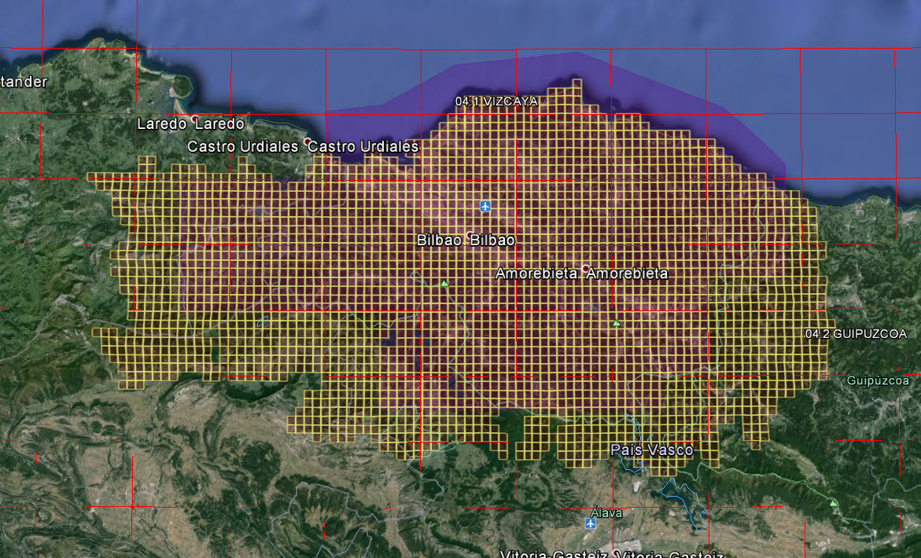The width and height of the screenshot is (921, 558).
Task: Select the Castro Urdiales label left of placemark
Action: 242,147
